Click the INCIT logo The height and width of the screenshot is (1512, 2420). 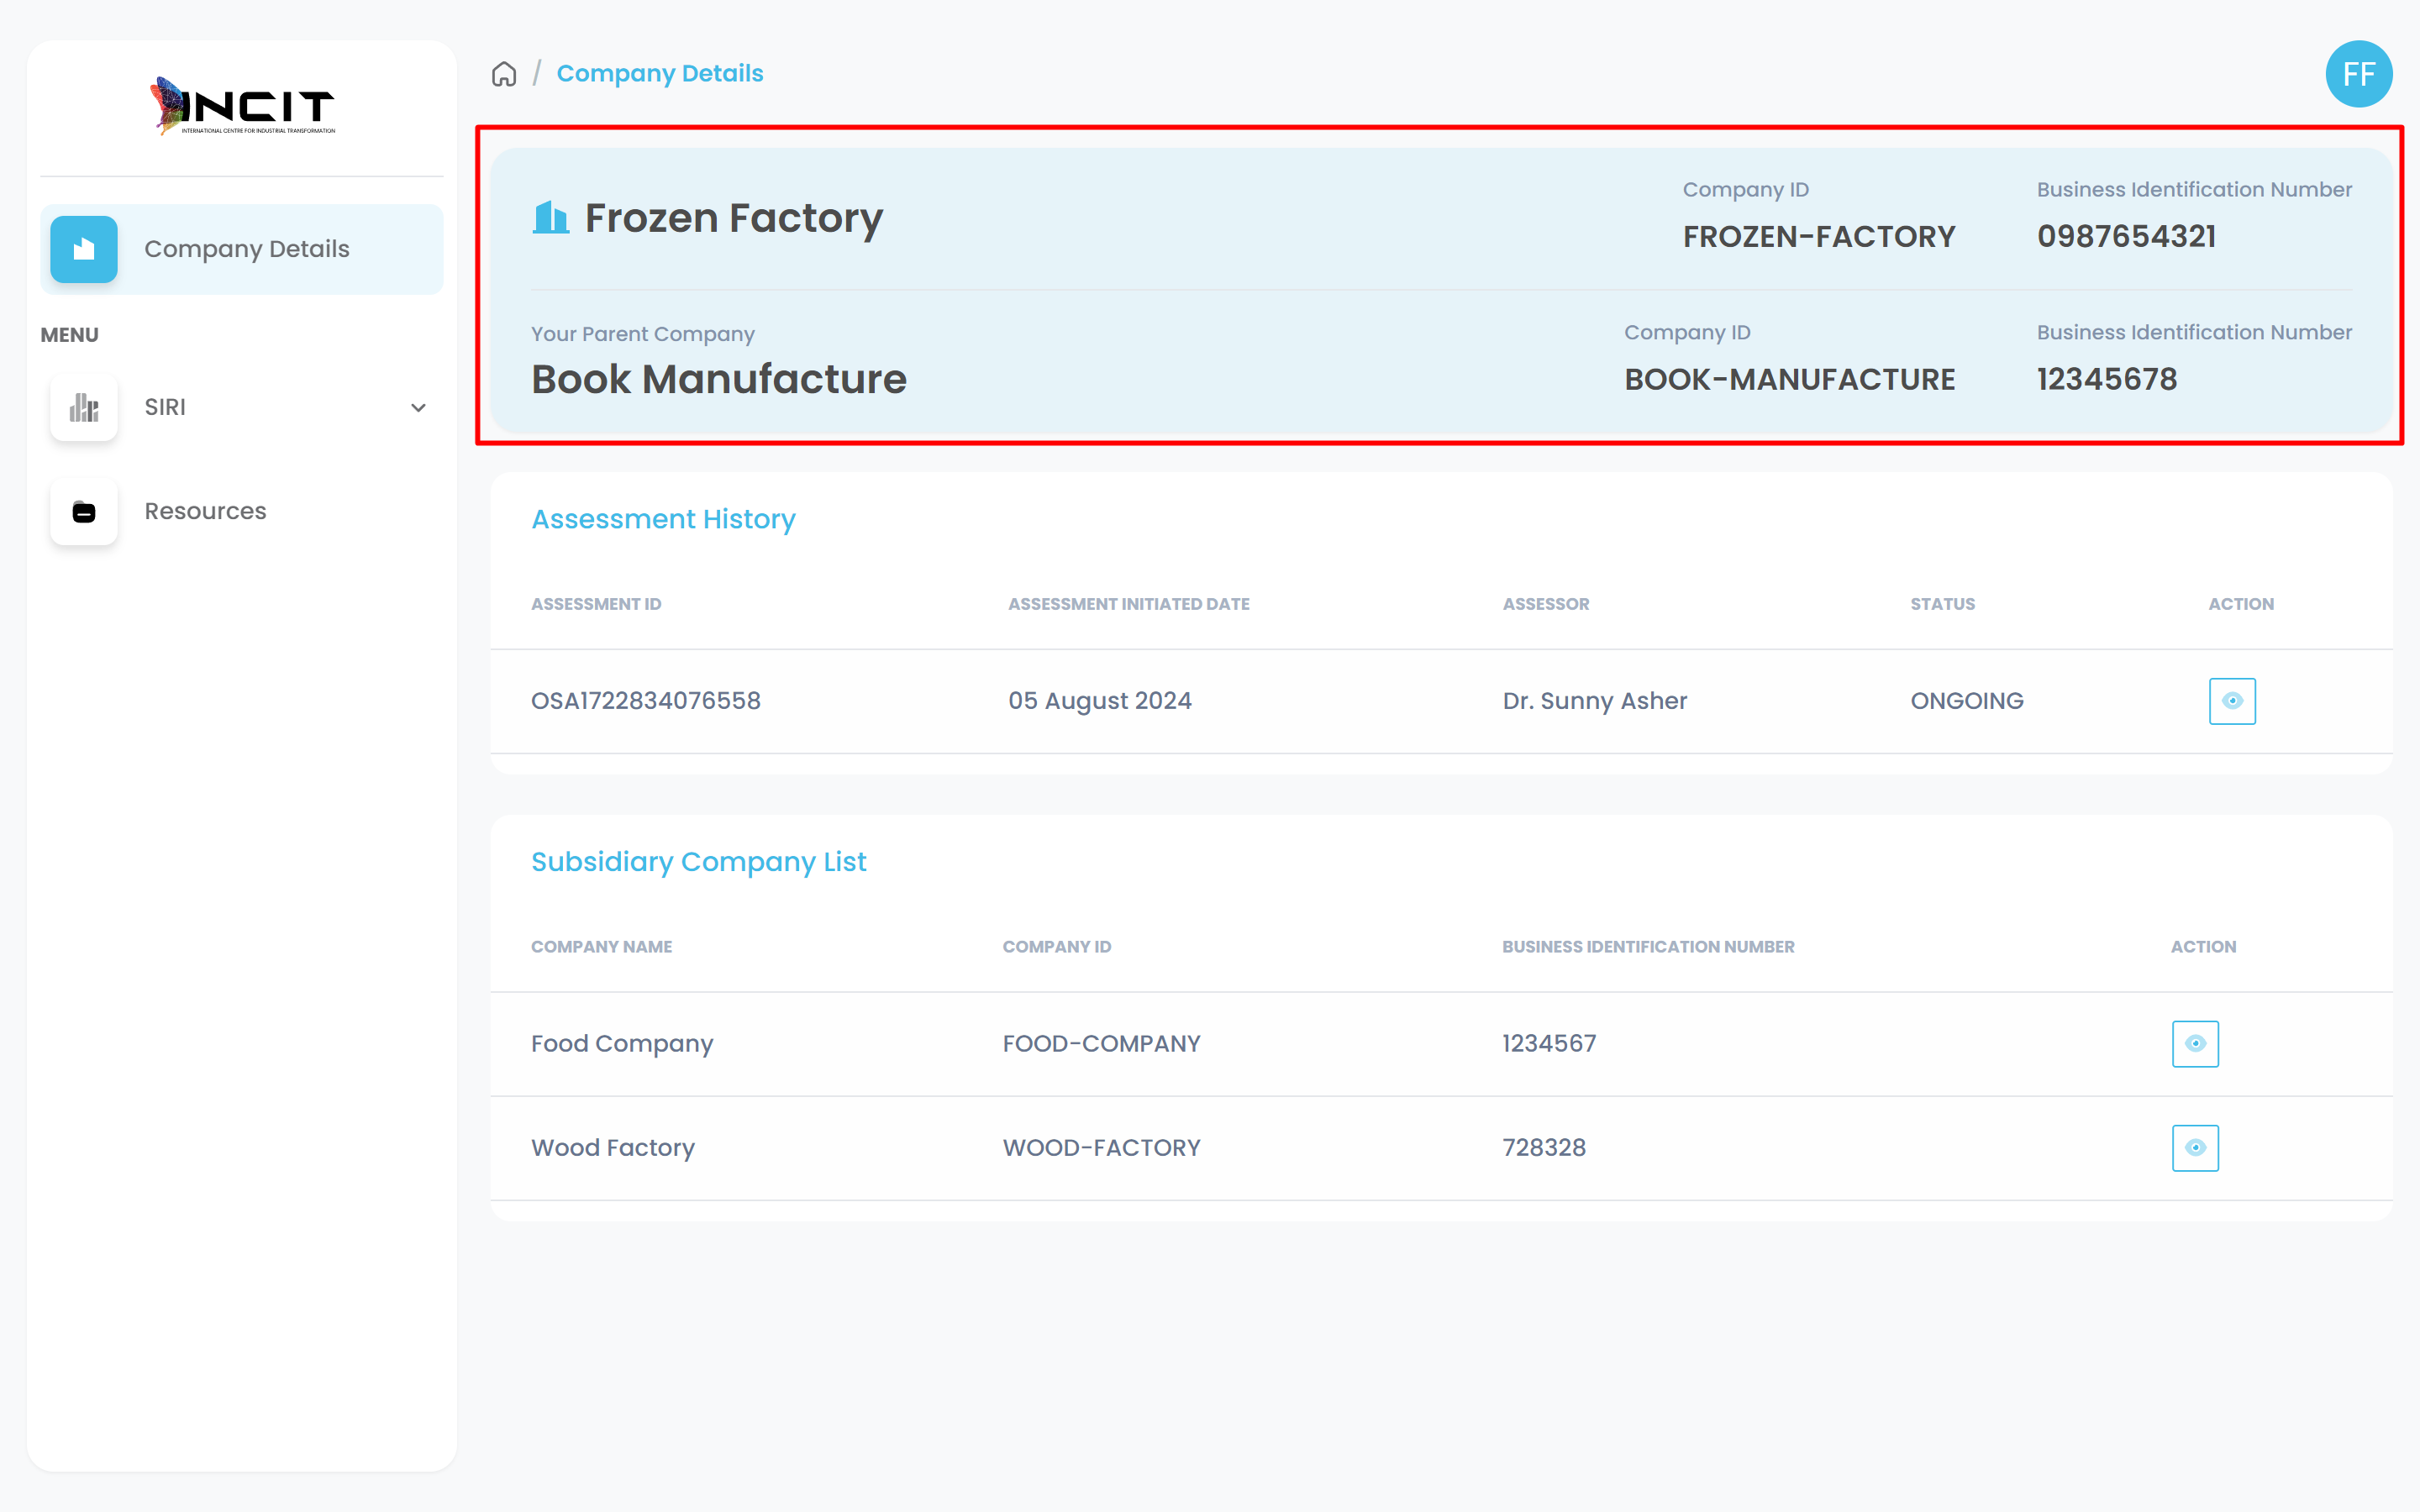tap(242, 106)
